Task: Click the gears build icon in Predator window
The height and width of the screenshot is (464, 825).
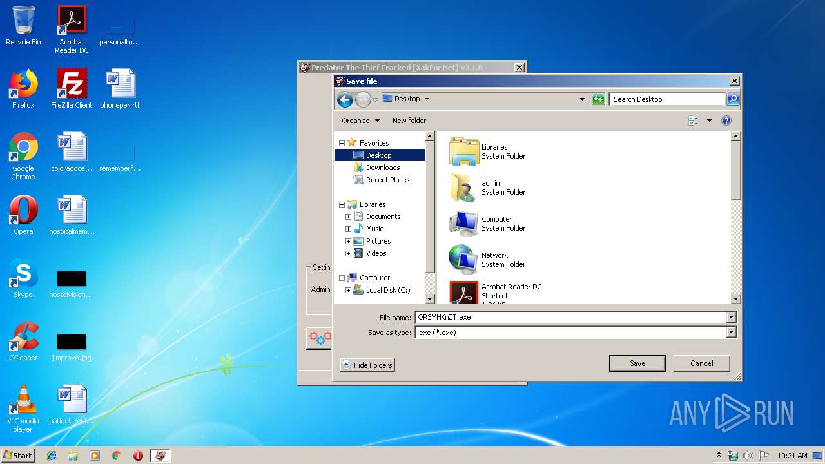Action: coord(320,338)
